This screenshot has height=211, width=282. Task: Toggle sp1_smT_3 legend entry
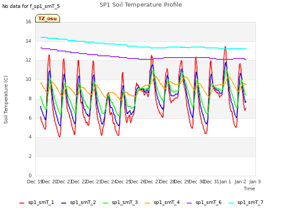[120, 202]
